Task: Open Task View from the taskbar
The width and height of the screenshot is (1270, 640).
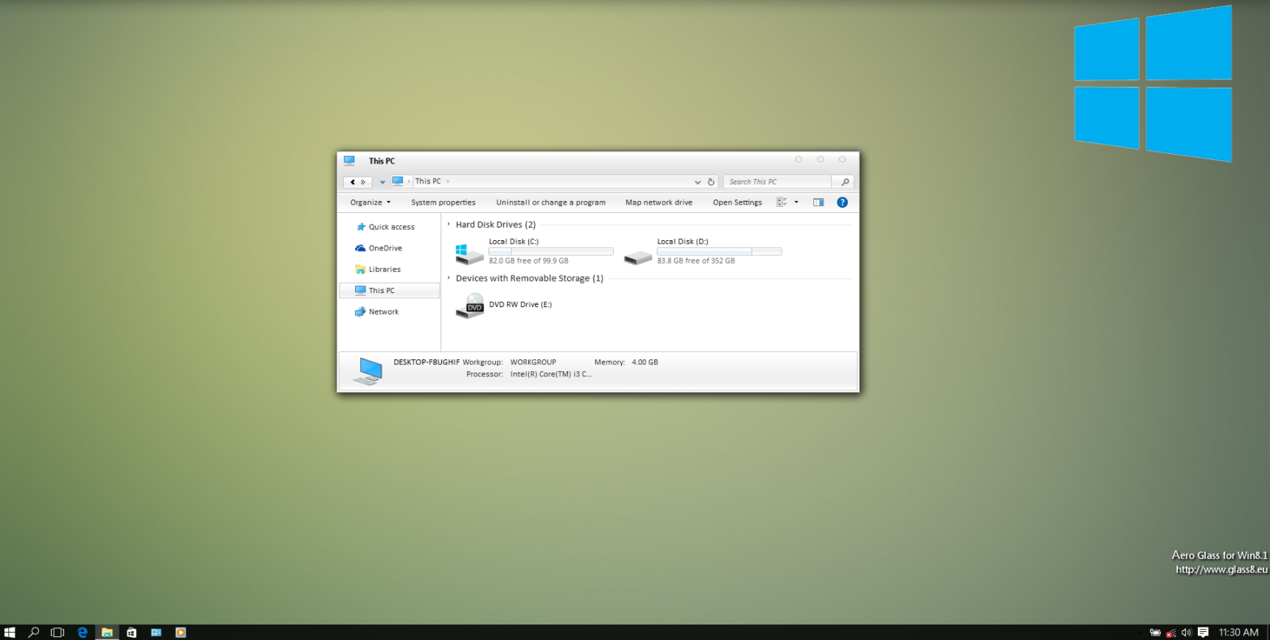Action: (x=57, y=633)
